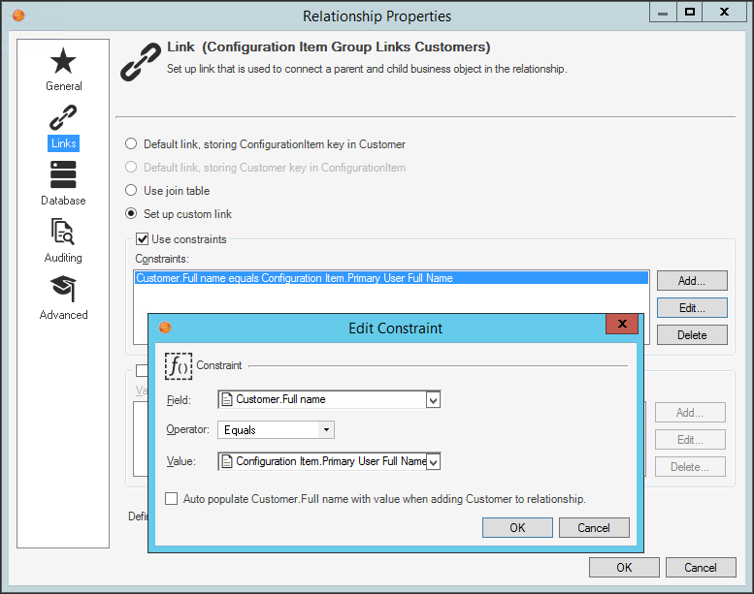
Task: Close the Edit Constraint dialog
Action: (622, 324)
